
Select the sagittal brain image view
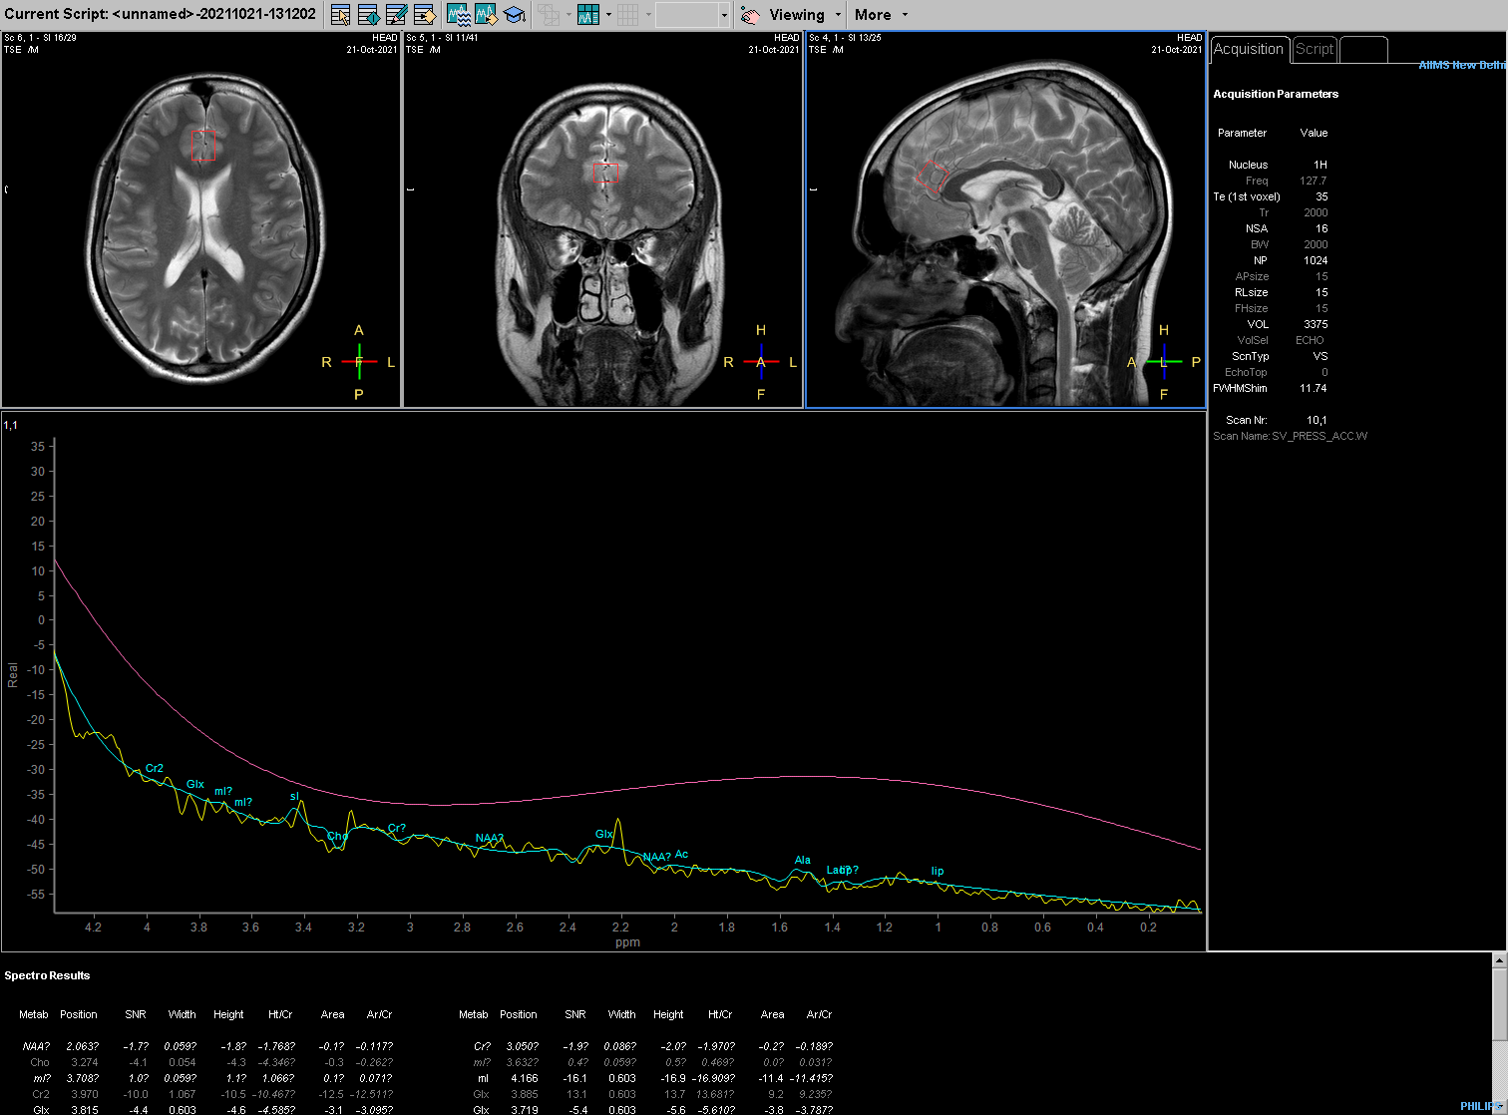1005,219
